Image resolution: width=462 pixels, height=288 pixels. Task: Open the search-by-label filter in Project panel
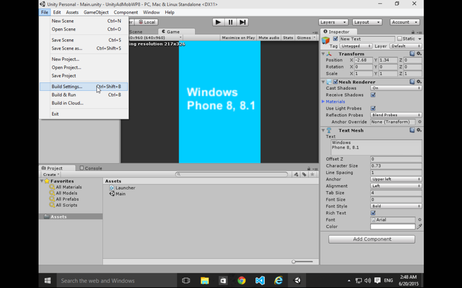click(x=304, y=174)
